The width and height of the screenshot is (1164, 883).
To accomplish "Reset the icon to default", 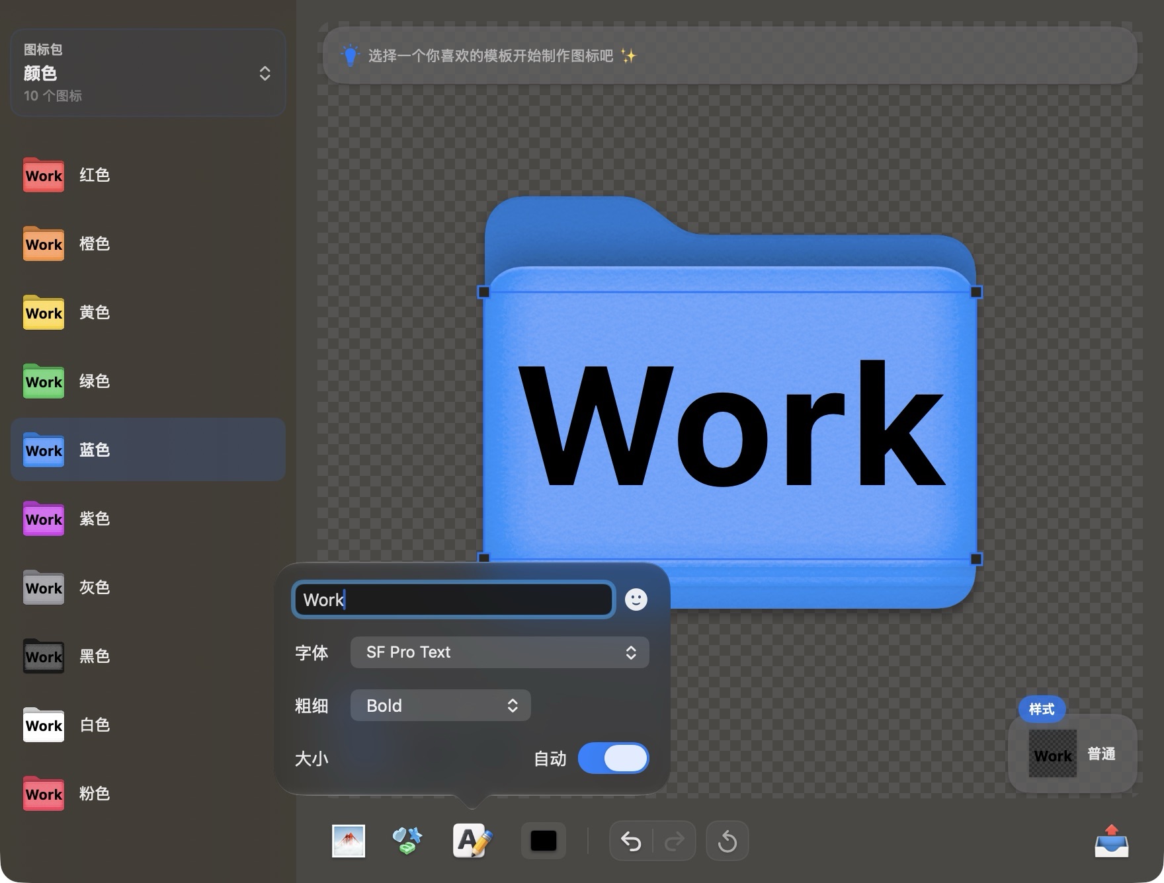I will click(x=727, y=841).
